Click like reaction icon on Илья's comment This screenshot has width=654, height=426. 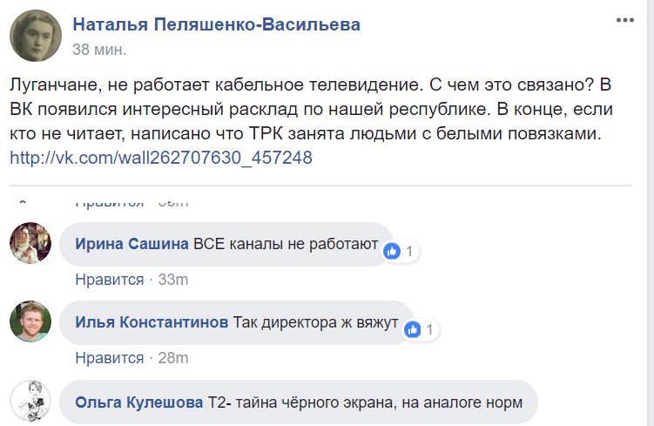pos(414,329)
